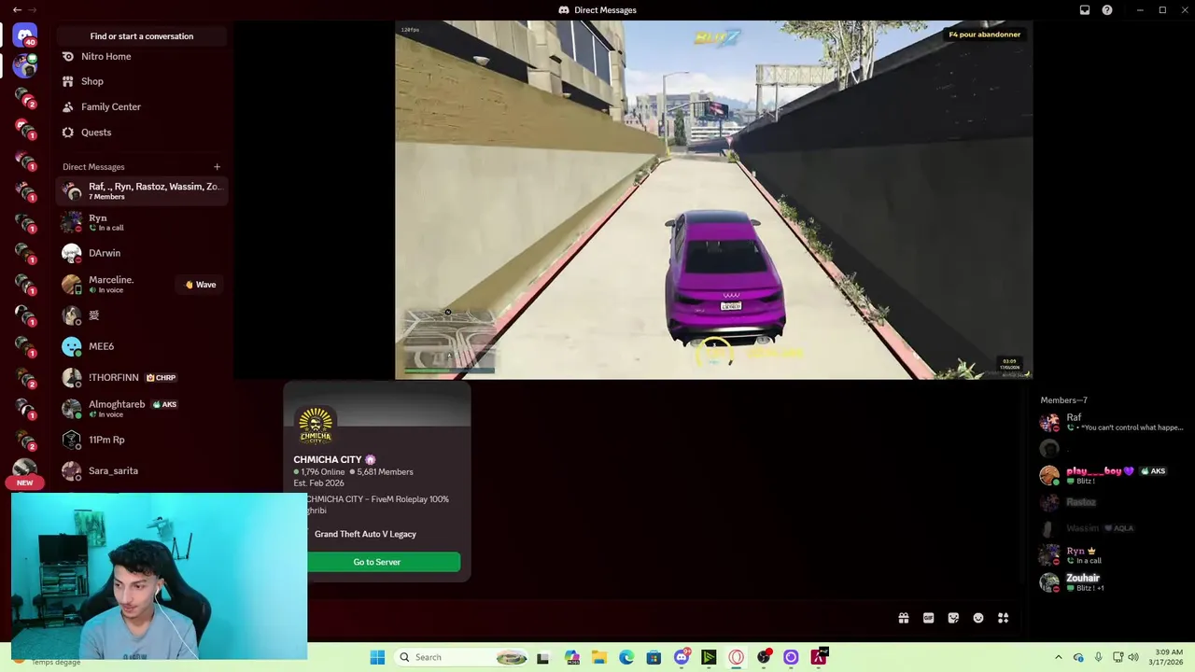Open direct message with Ryn

141,222
